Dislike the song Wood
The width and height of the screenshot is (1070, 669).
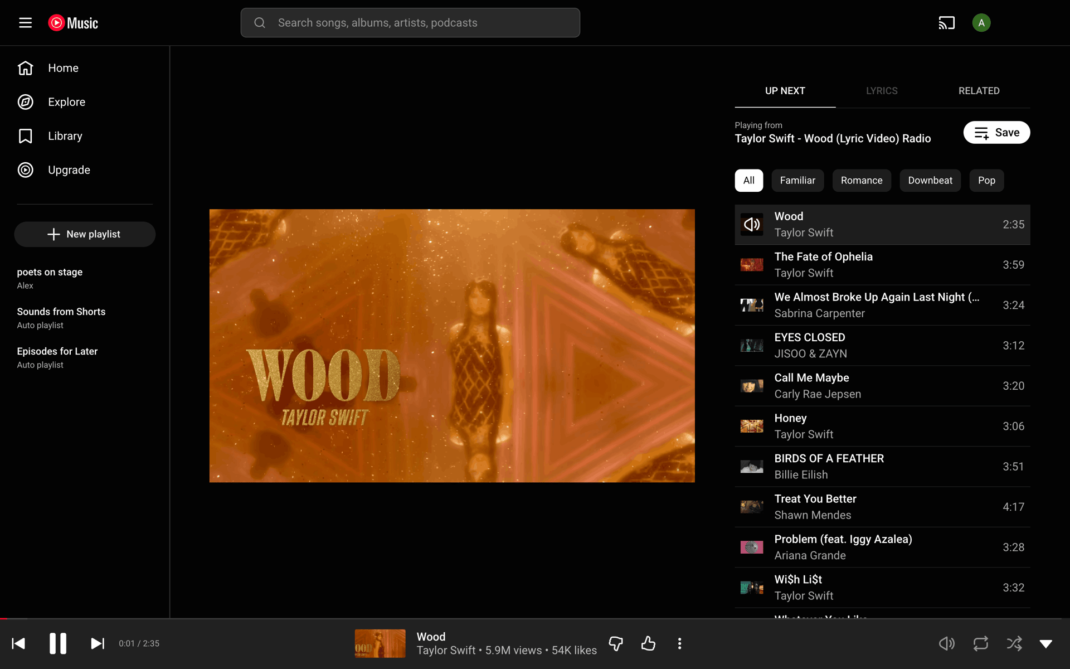click(616, 643)
